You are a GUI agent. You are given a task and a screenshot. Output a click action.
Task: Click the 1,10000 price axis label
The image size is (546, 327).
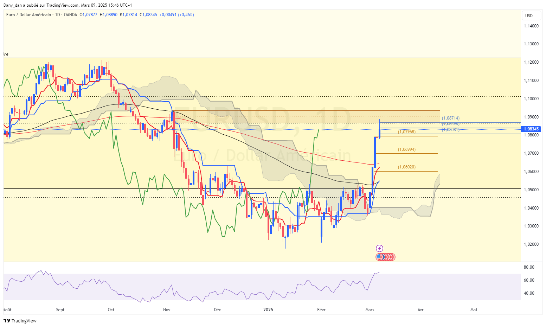coord(531,99)
